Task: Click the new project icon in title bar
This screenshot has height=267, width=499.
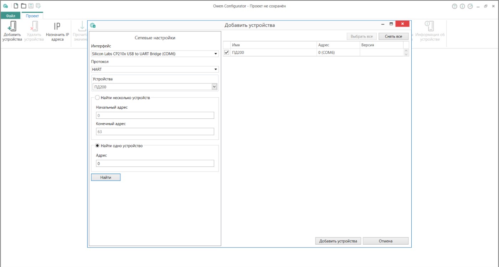Action: (x=16, y=6)
